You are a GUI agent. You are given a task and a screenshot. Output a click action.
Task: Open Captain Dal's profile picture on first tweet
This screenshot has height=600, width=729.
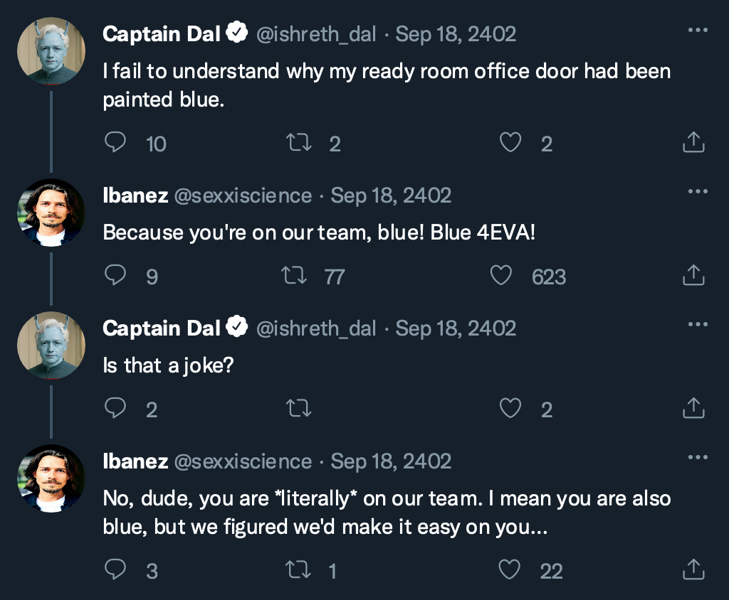point(51,51)
